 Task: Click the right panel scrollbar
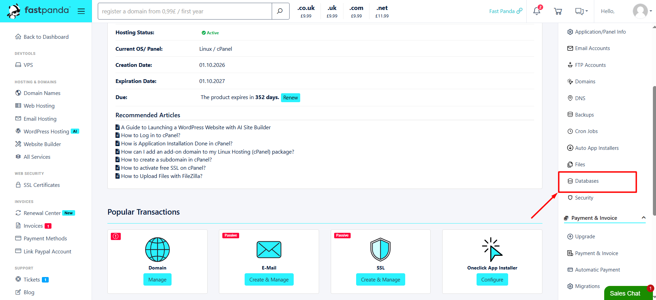click(654, 151)
